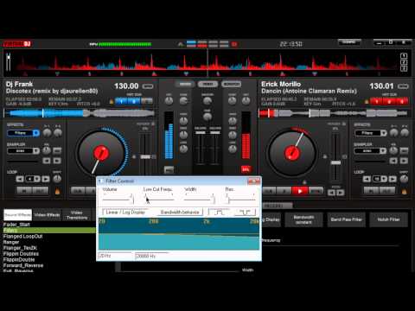The width and height of the screenshot is (415, 311).
Task: Double the right deck loop length arrow
Action: (x=393, y=179)
